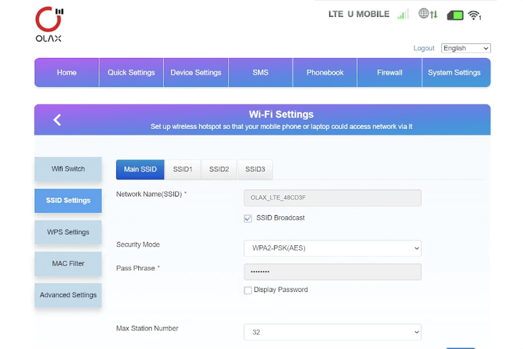Go back using the left arrow icon
The image size is (523, 349).
click(x=57, y=120)
